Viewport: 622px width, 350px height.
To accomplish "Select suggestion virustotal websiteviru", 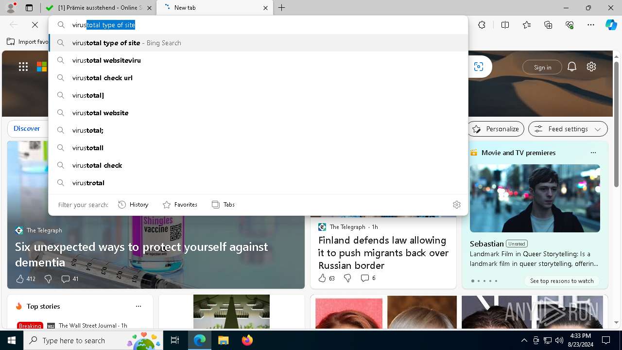I will 259,60.
